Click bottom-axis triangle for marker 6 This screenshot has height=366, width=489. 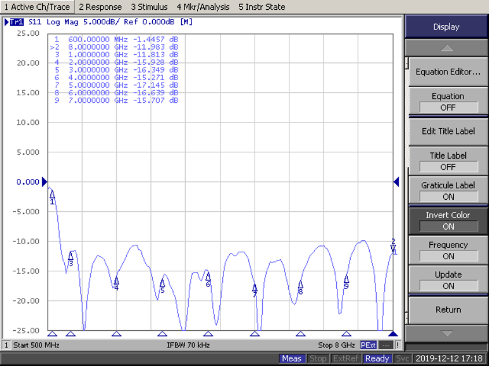(x=208, y=334)
